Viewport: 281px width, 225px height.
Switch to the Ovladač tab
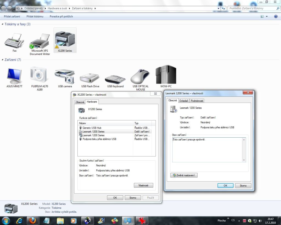click(x=184, y=101)
